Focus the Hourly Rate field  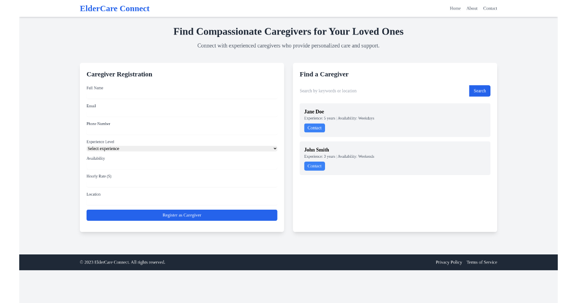pos(182,183)
